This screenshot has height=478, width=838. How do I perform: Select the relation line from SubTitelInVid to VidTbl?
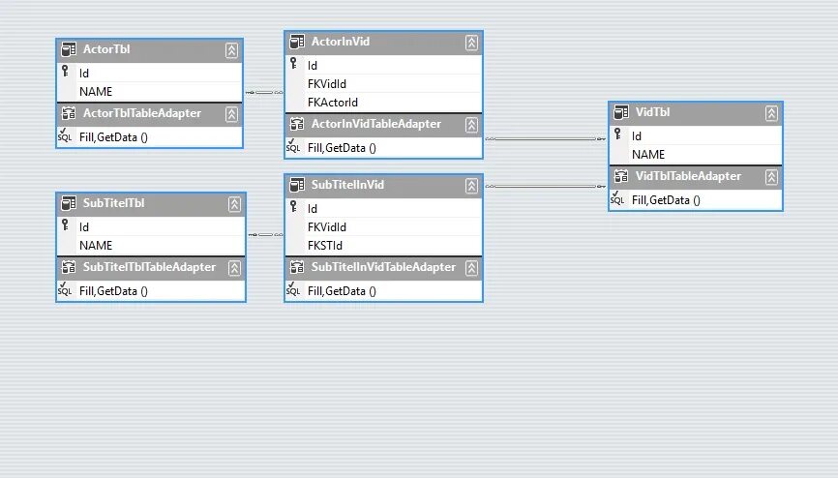coord(545,186)
